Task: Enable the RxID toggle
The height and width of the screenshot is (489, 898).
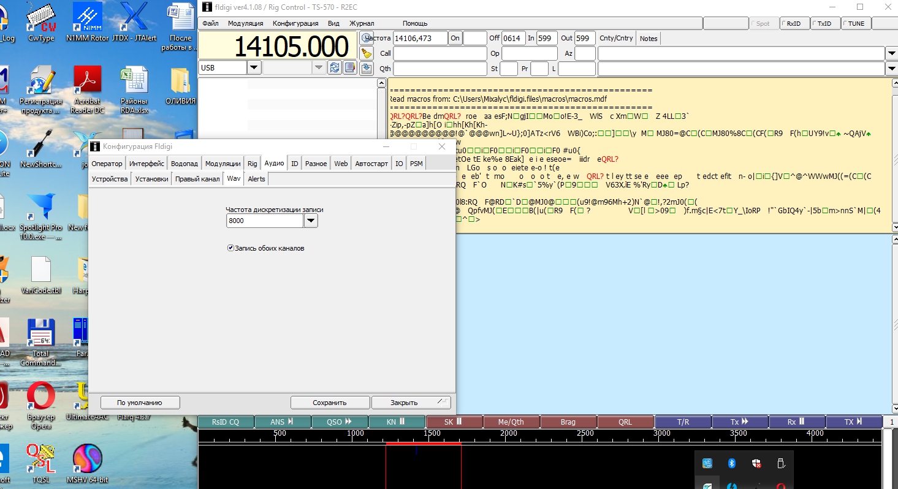Action: 794,24
